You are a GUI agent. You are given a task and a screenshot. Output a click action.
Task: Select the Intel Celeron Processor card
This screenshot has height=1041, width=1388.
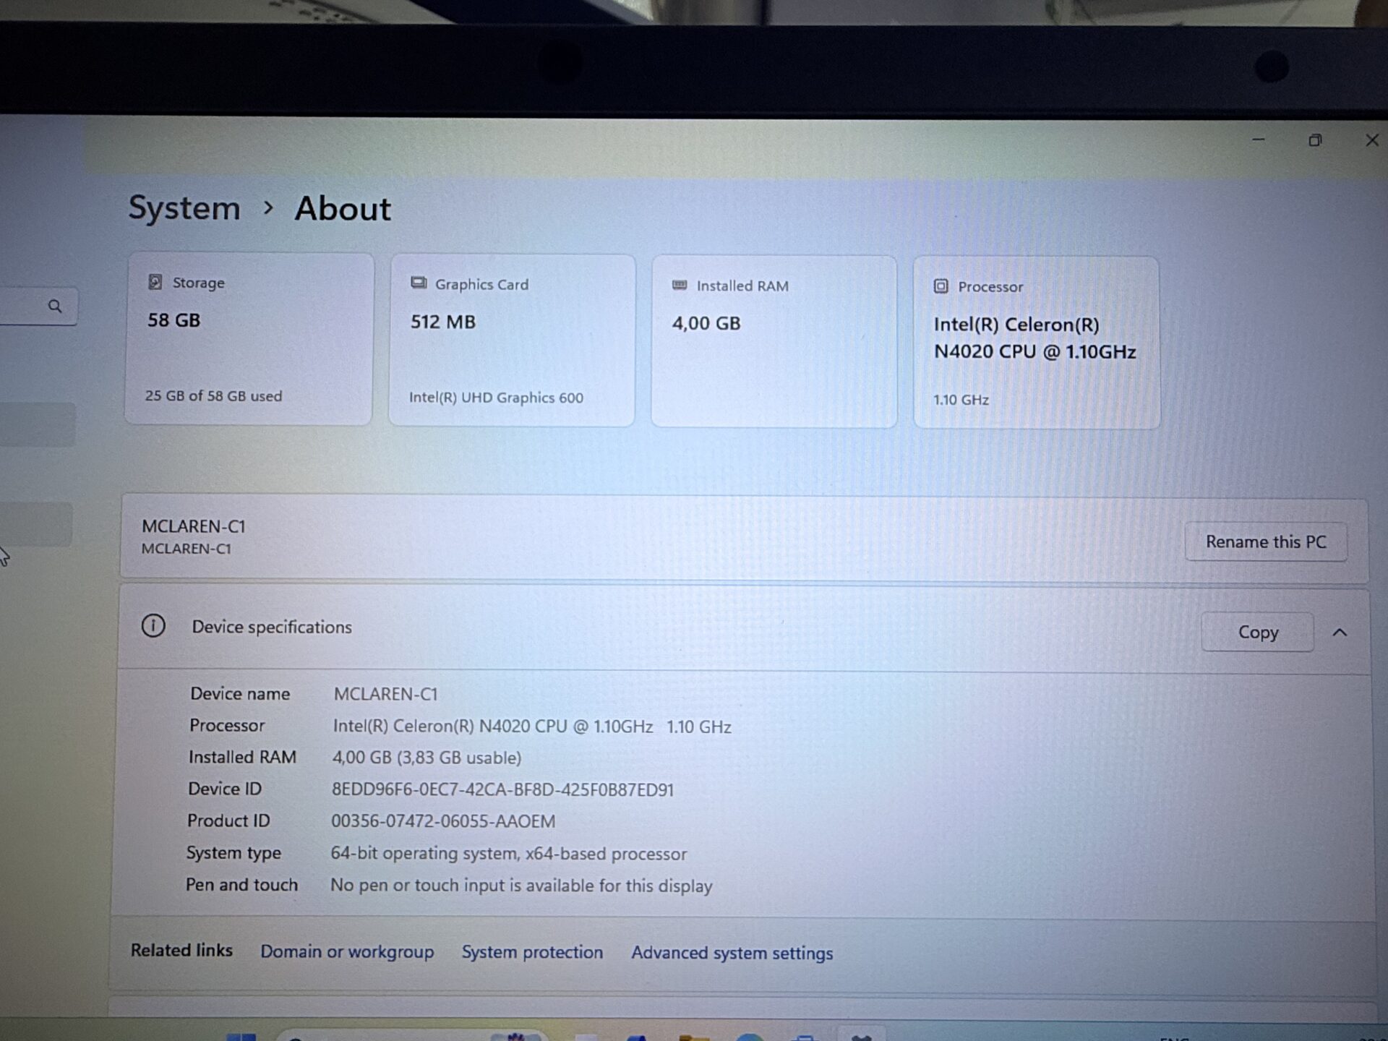click(1036, 343)
